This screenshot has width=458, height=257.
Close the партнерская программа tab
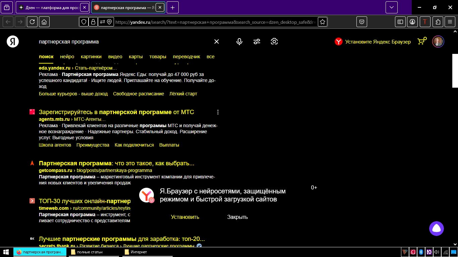(160, 7)
